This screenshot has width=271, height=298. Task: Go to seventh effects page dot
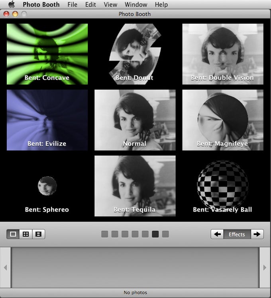tap(165, 234)
